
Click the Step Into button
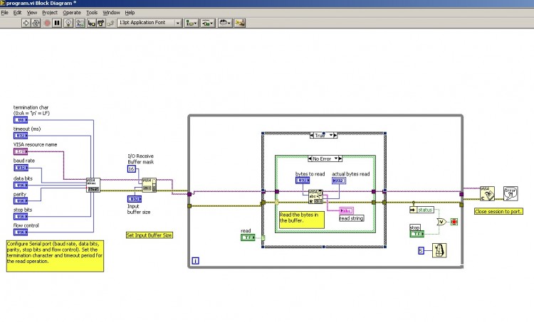pyautogui.click(x=91, y=23)
